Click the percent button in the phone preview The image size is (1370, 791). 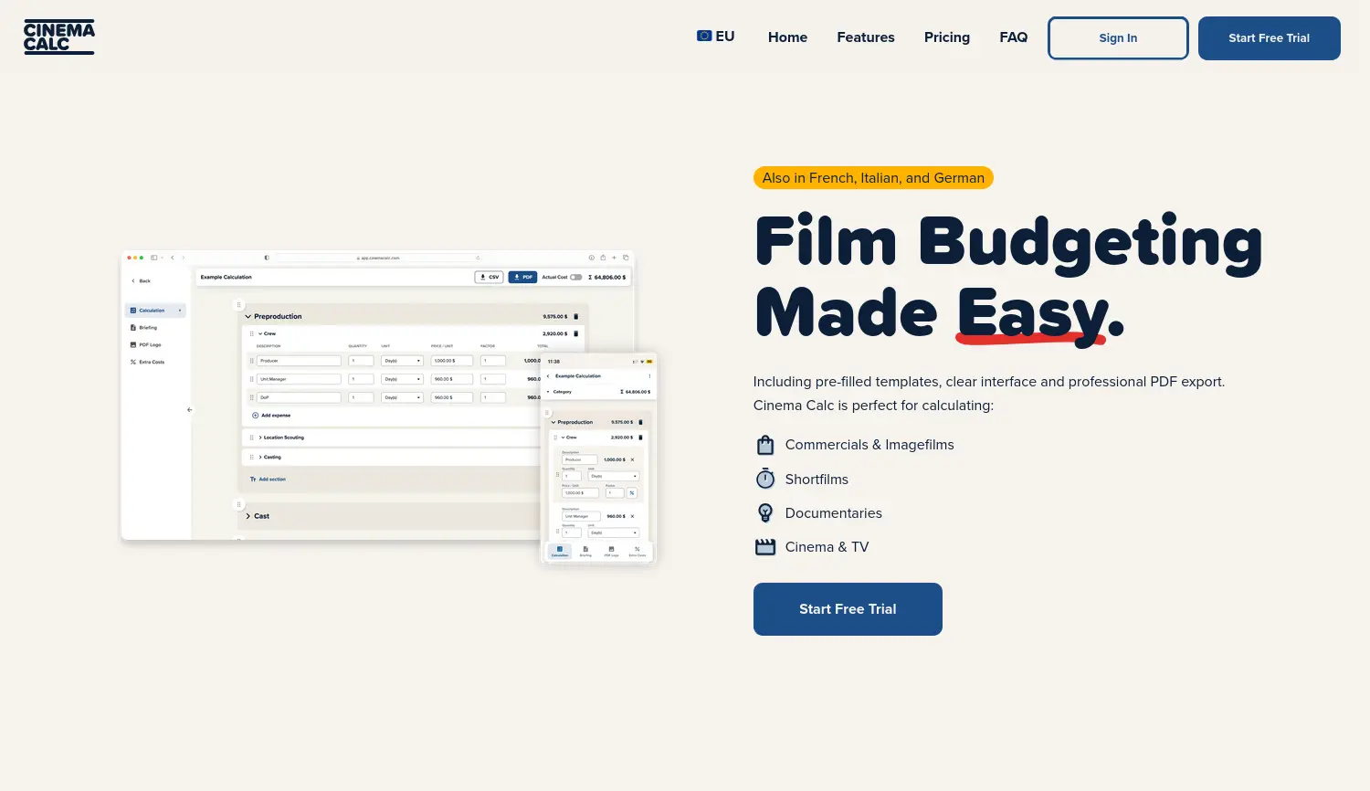[631, 492]
